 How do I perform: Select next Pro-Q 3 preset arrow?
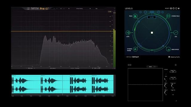(90, 9)
